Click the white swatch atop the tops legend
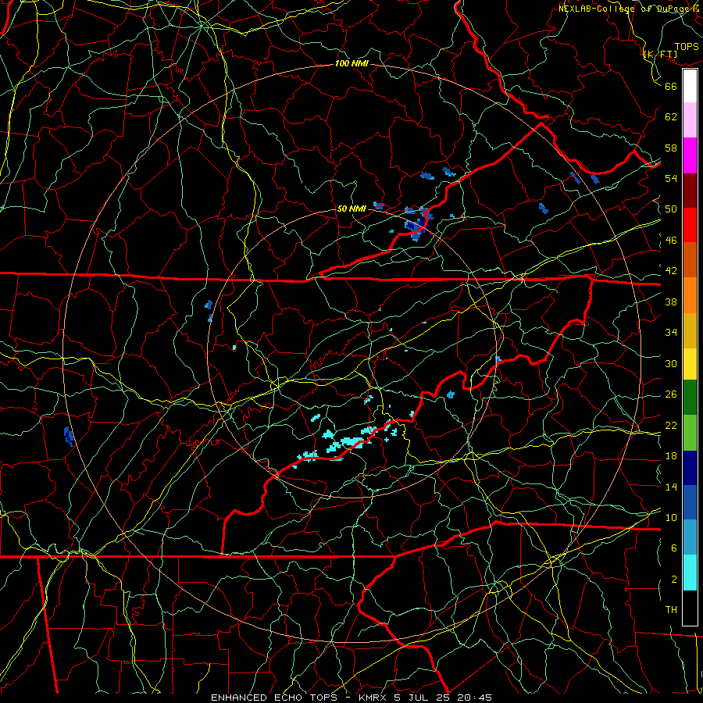703x703 pixels. pyautogui.click(x=690, y=86)
